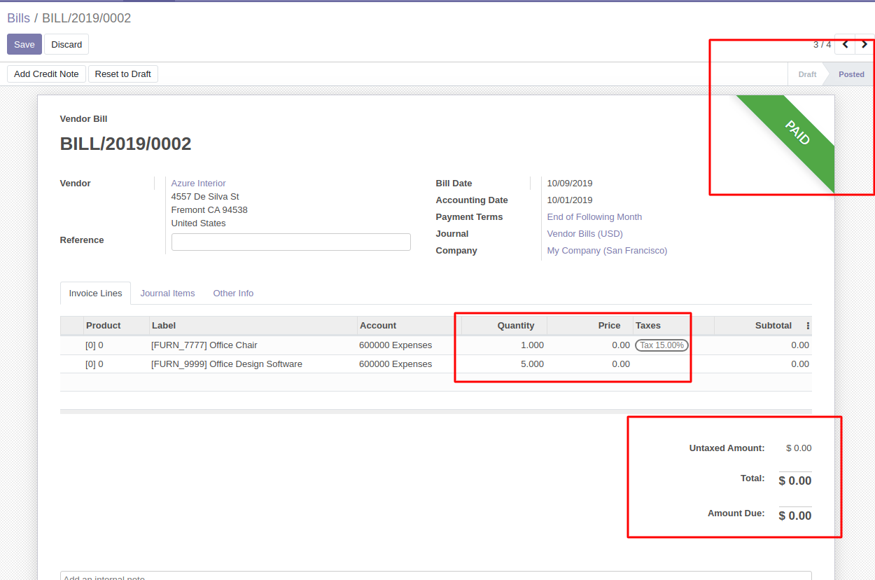Click Add Credit Note
This screenshot has width=875, height=580.
tap(45, 74)
